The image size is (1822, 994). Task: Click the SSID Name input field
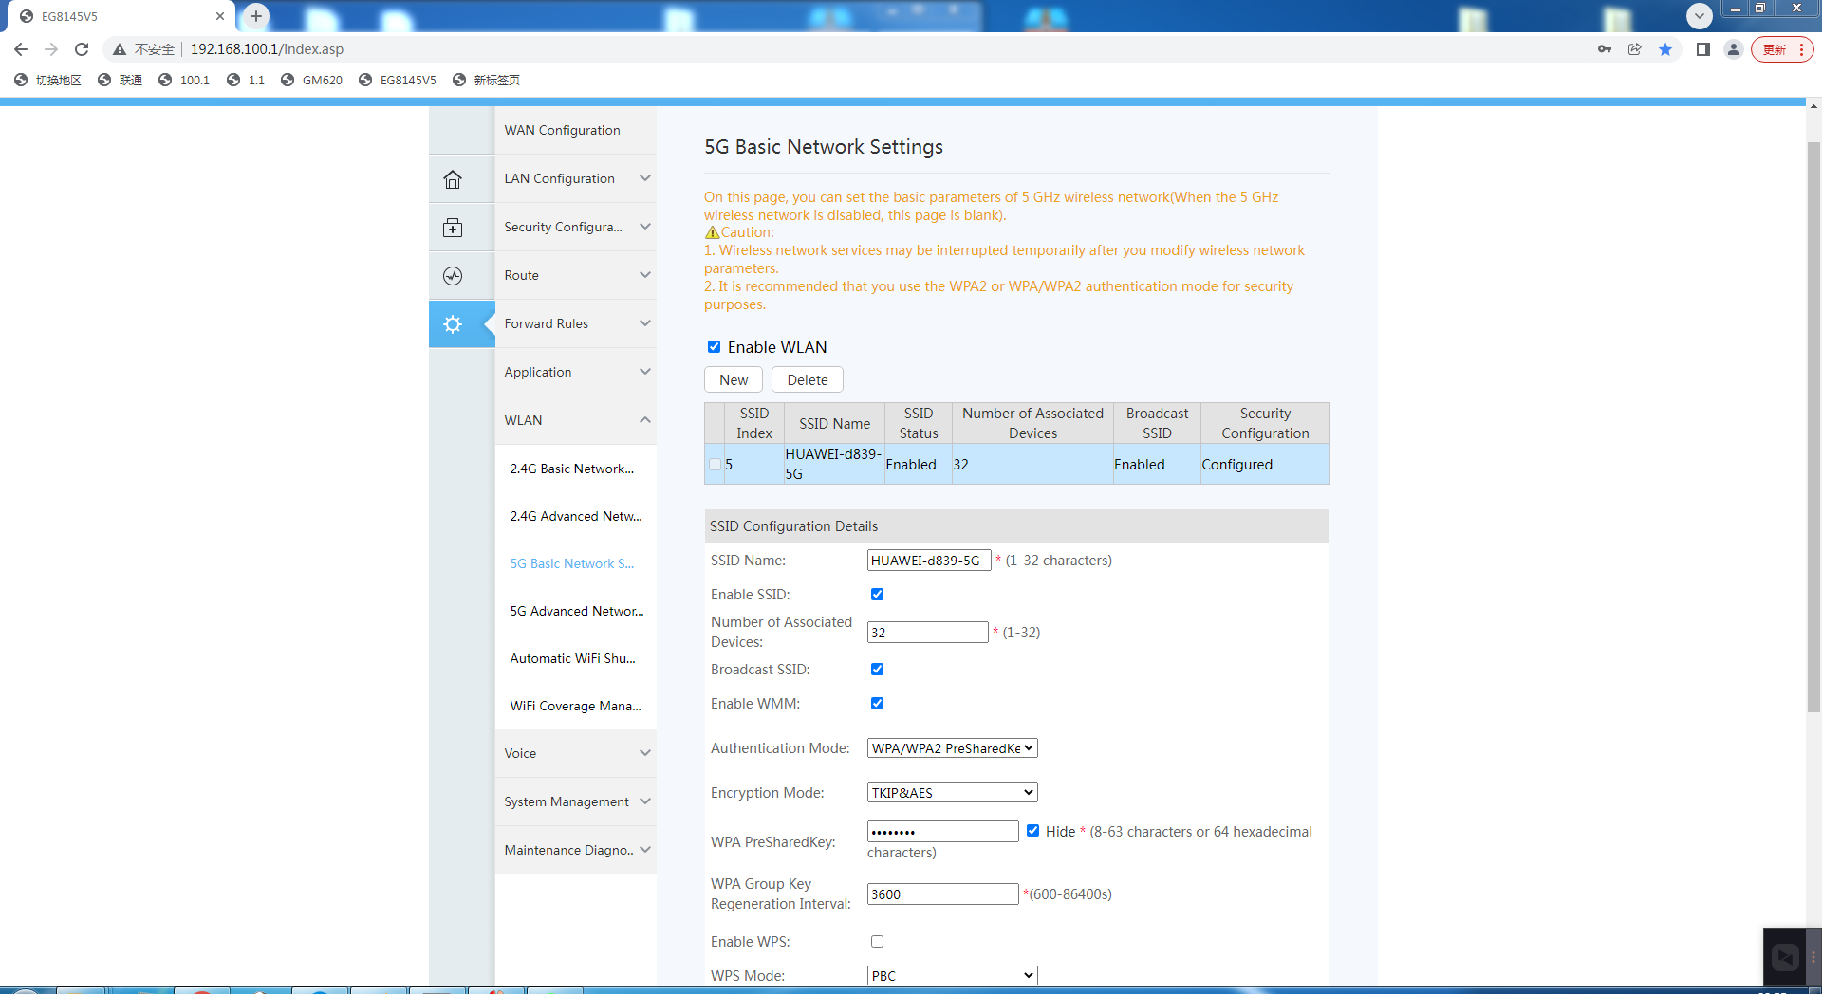(x=928, y=561)
